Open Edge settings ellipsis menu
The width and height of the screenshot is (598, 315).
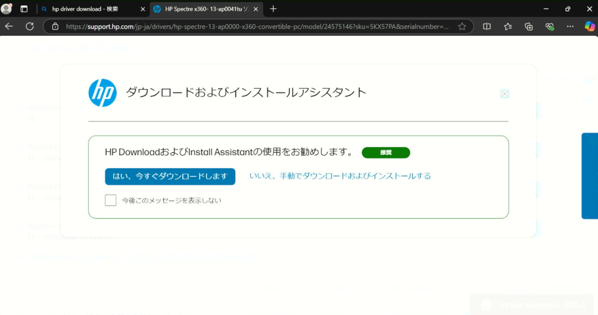pyautogui.click(x=571, y=26)
